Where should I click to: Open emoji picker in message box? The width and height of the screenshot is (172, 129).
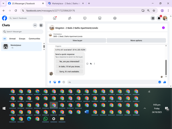160,82
